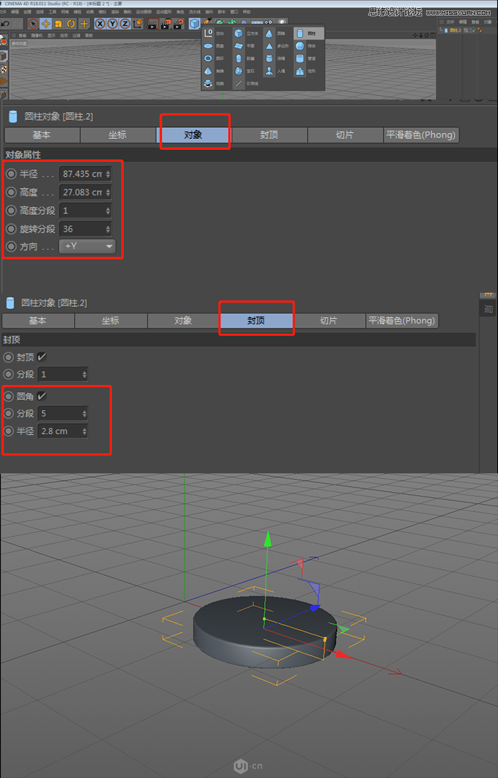Open the 坐标 tab in lower panel
The height and width of the screenshot is (778, 498).
pos(111,320)
